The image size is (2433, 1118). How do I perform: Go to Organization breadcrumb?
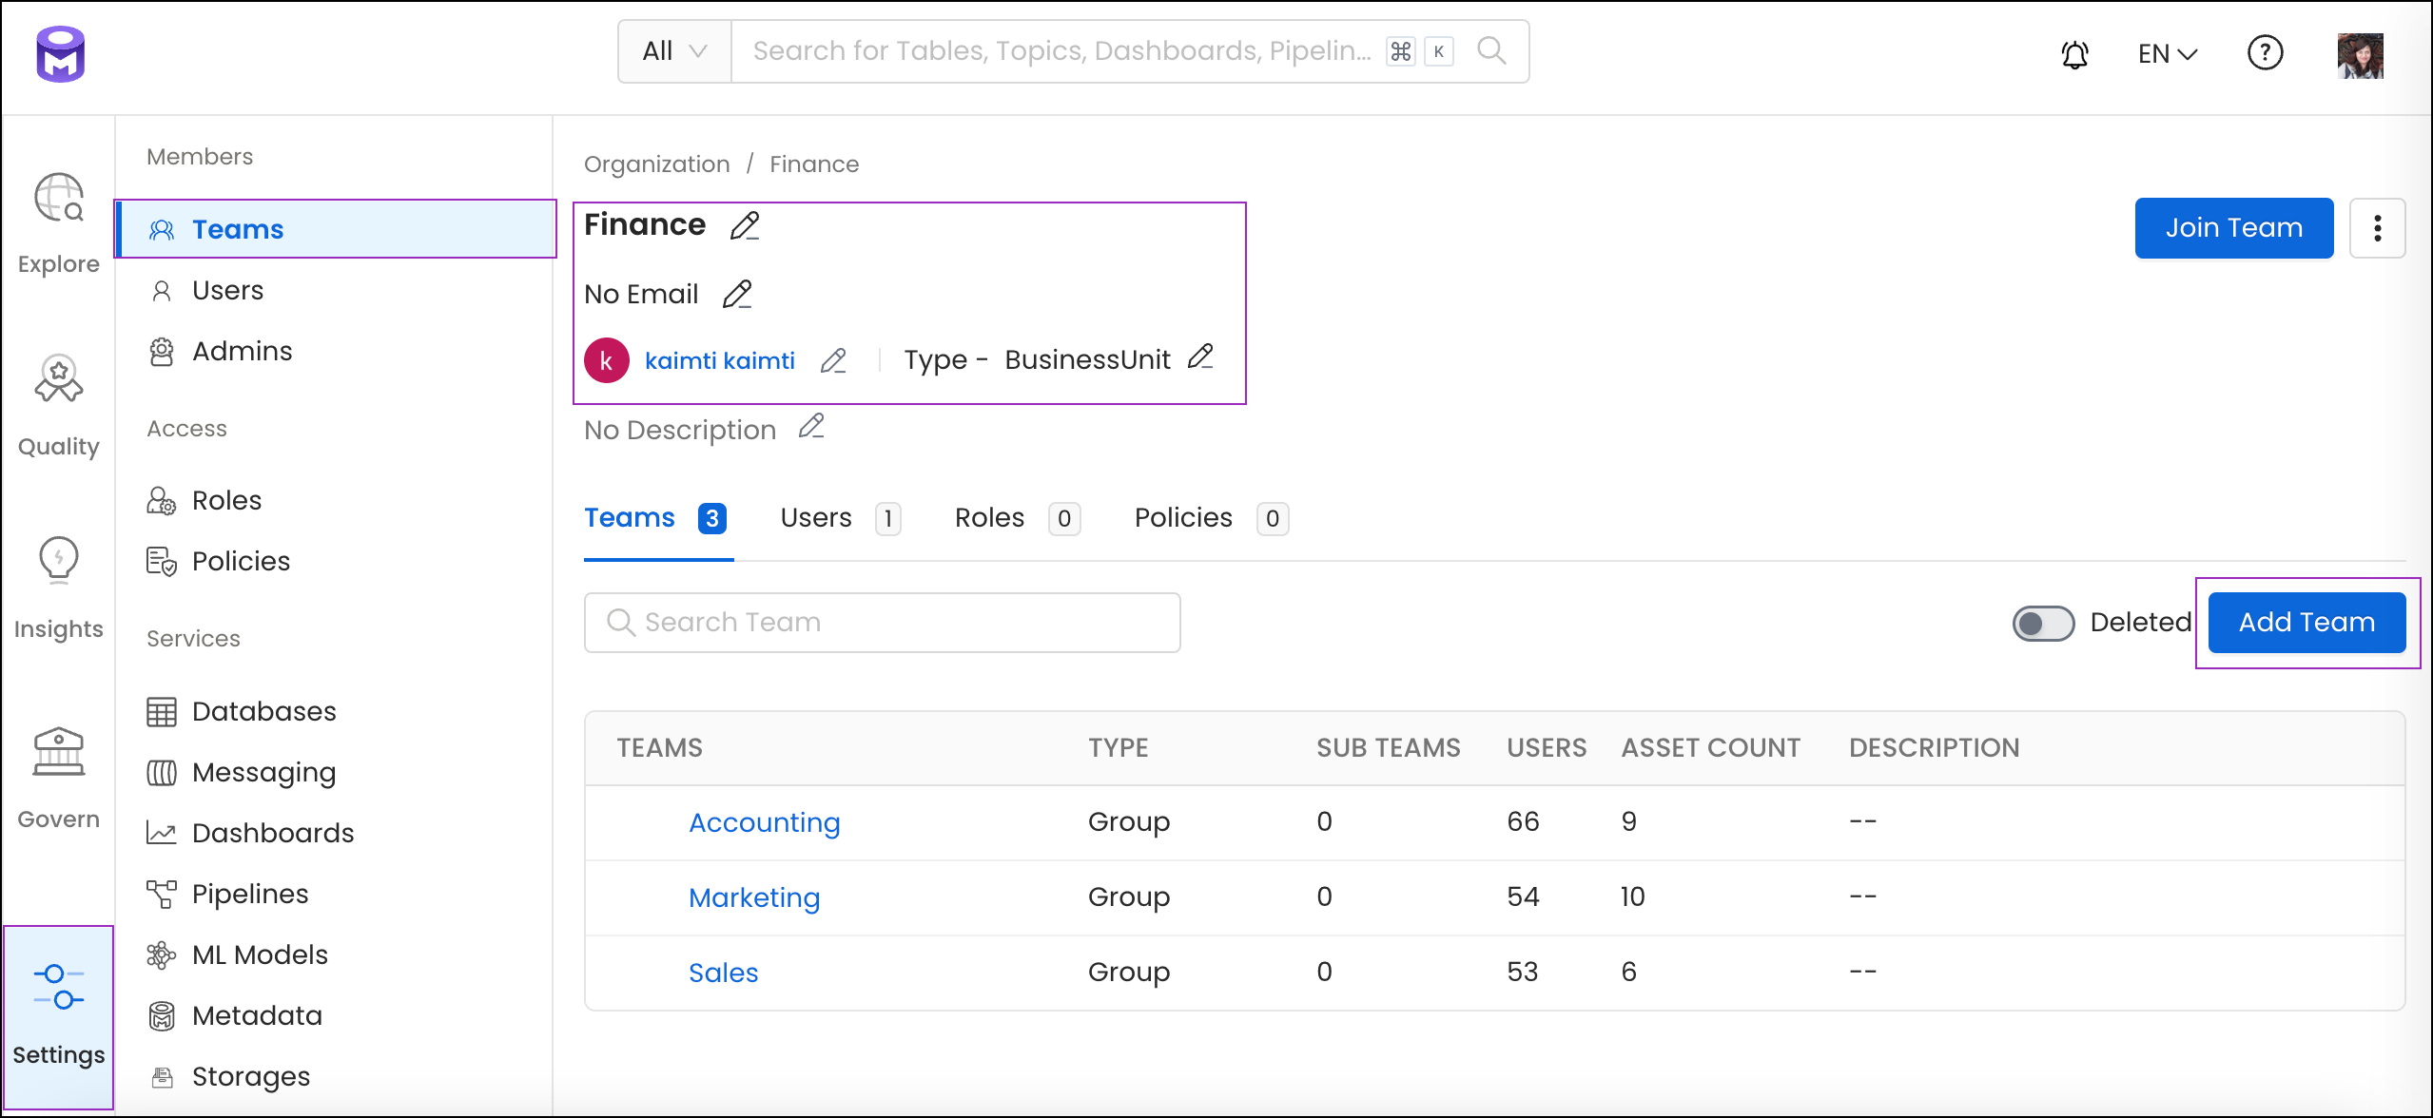(x=656, y=164)
